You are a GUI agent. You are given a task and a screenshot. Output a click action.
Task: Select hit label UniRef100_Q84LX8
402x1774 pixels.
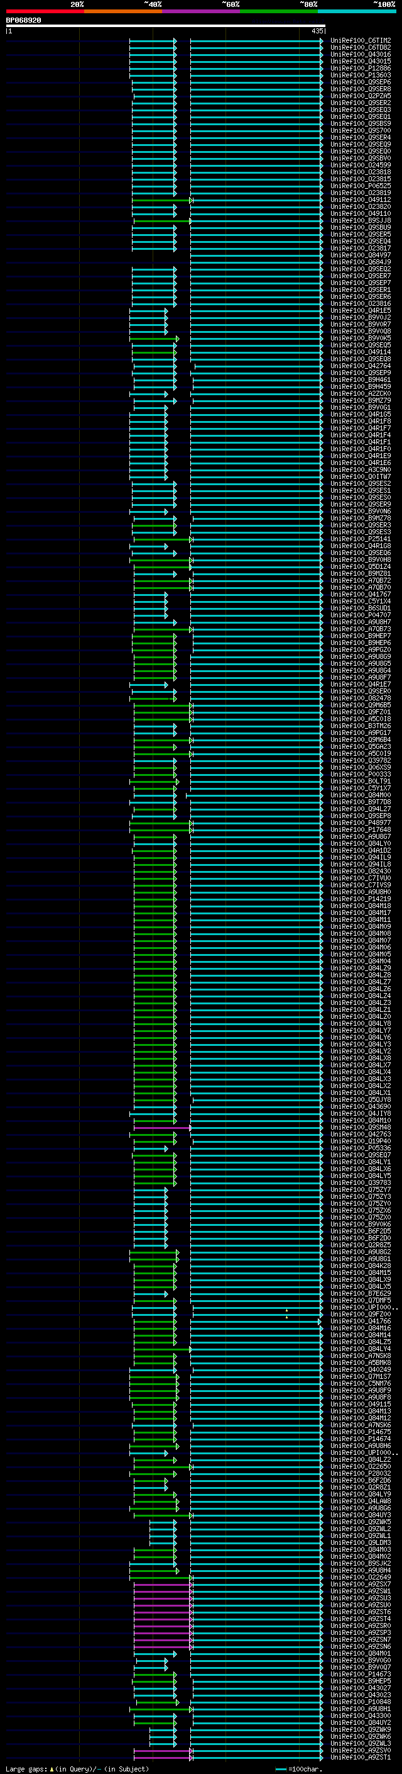(x=361, y=1058)
